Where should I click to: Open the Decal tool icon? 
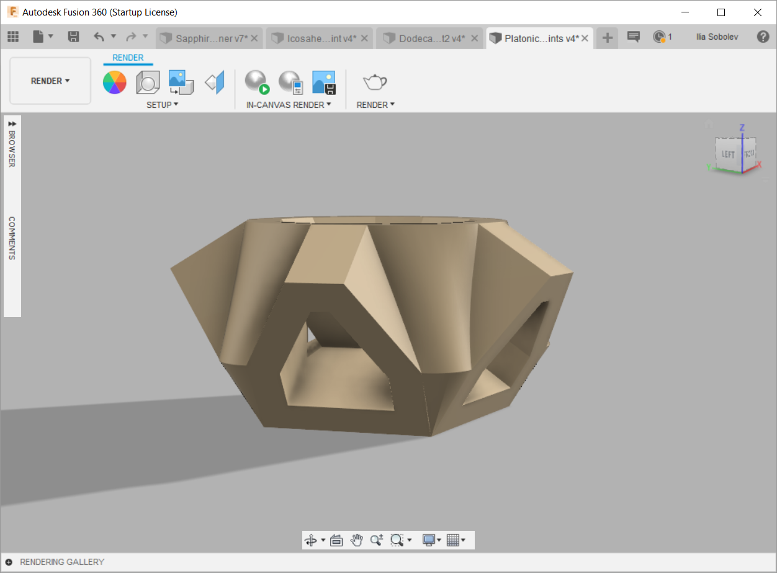[x=181, y=82]
